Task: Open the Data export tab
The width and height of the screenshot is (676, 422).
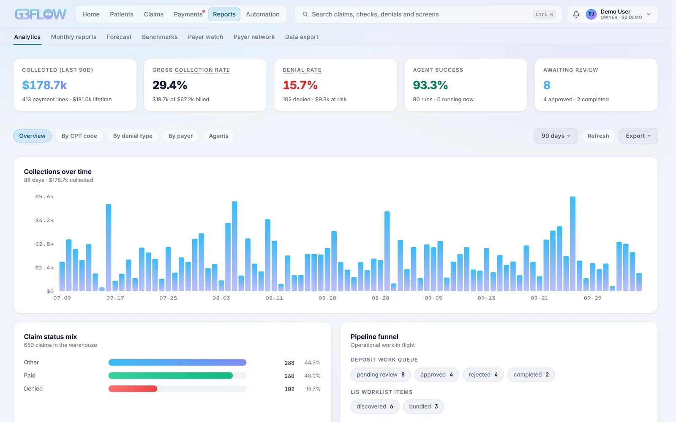Action: [302, 37]
